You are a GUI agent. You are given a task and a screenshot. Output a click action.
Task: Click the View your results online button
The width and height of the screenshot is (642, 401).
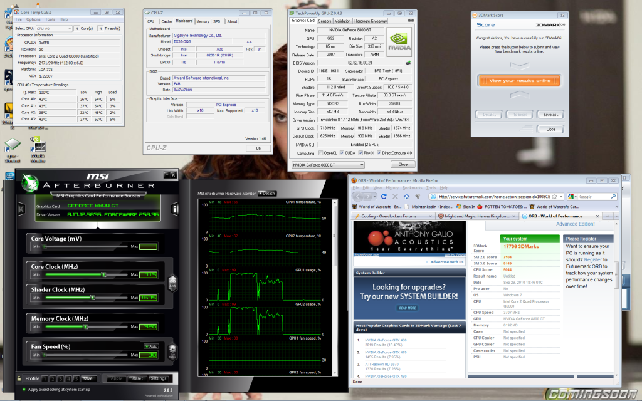coord(519,81)
